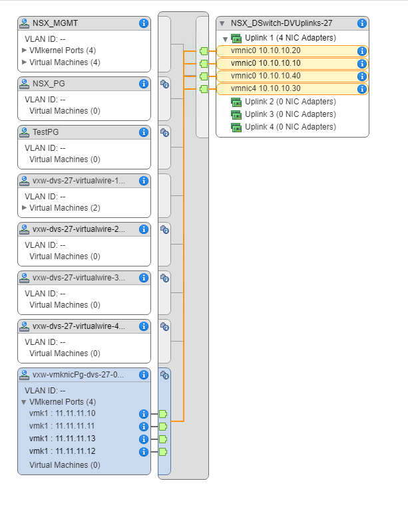The height and width of the screenshot is (515, 408).
Task: Click policy icon beside vxw-dvs-27-virtualwire-2
Action: (164, 229)
